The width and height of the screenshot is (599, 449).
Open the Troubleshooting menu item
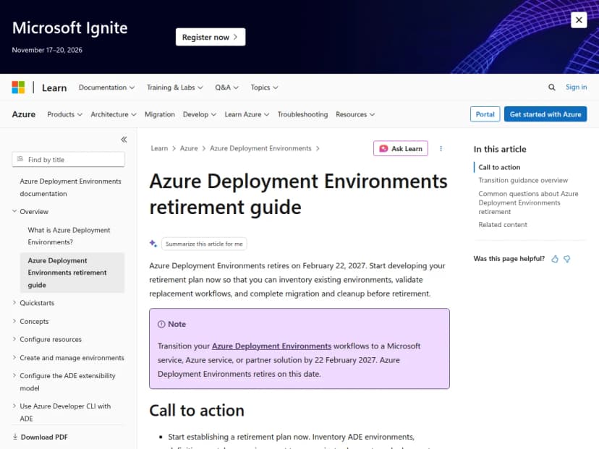pos(302,114)
